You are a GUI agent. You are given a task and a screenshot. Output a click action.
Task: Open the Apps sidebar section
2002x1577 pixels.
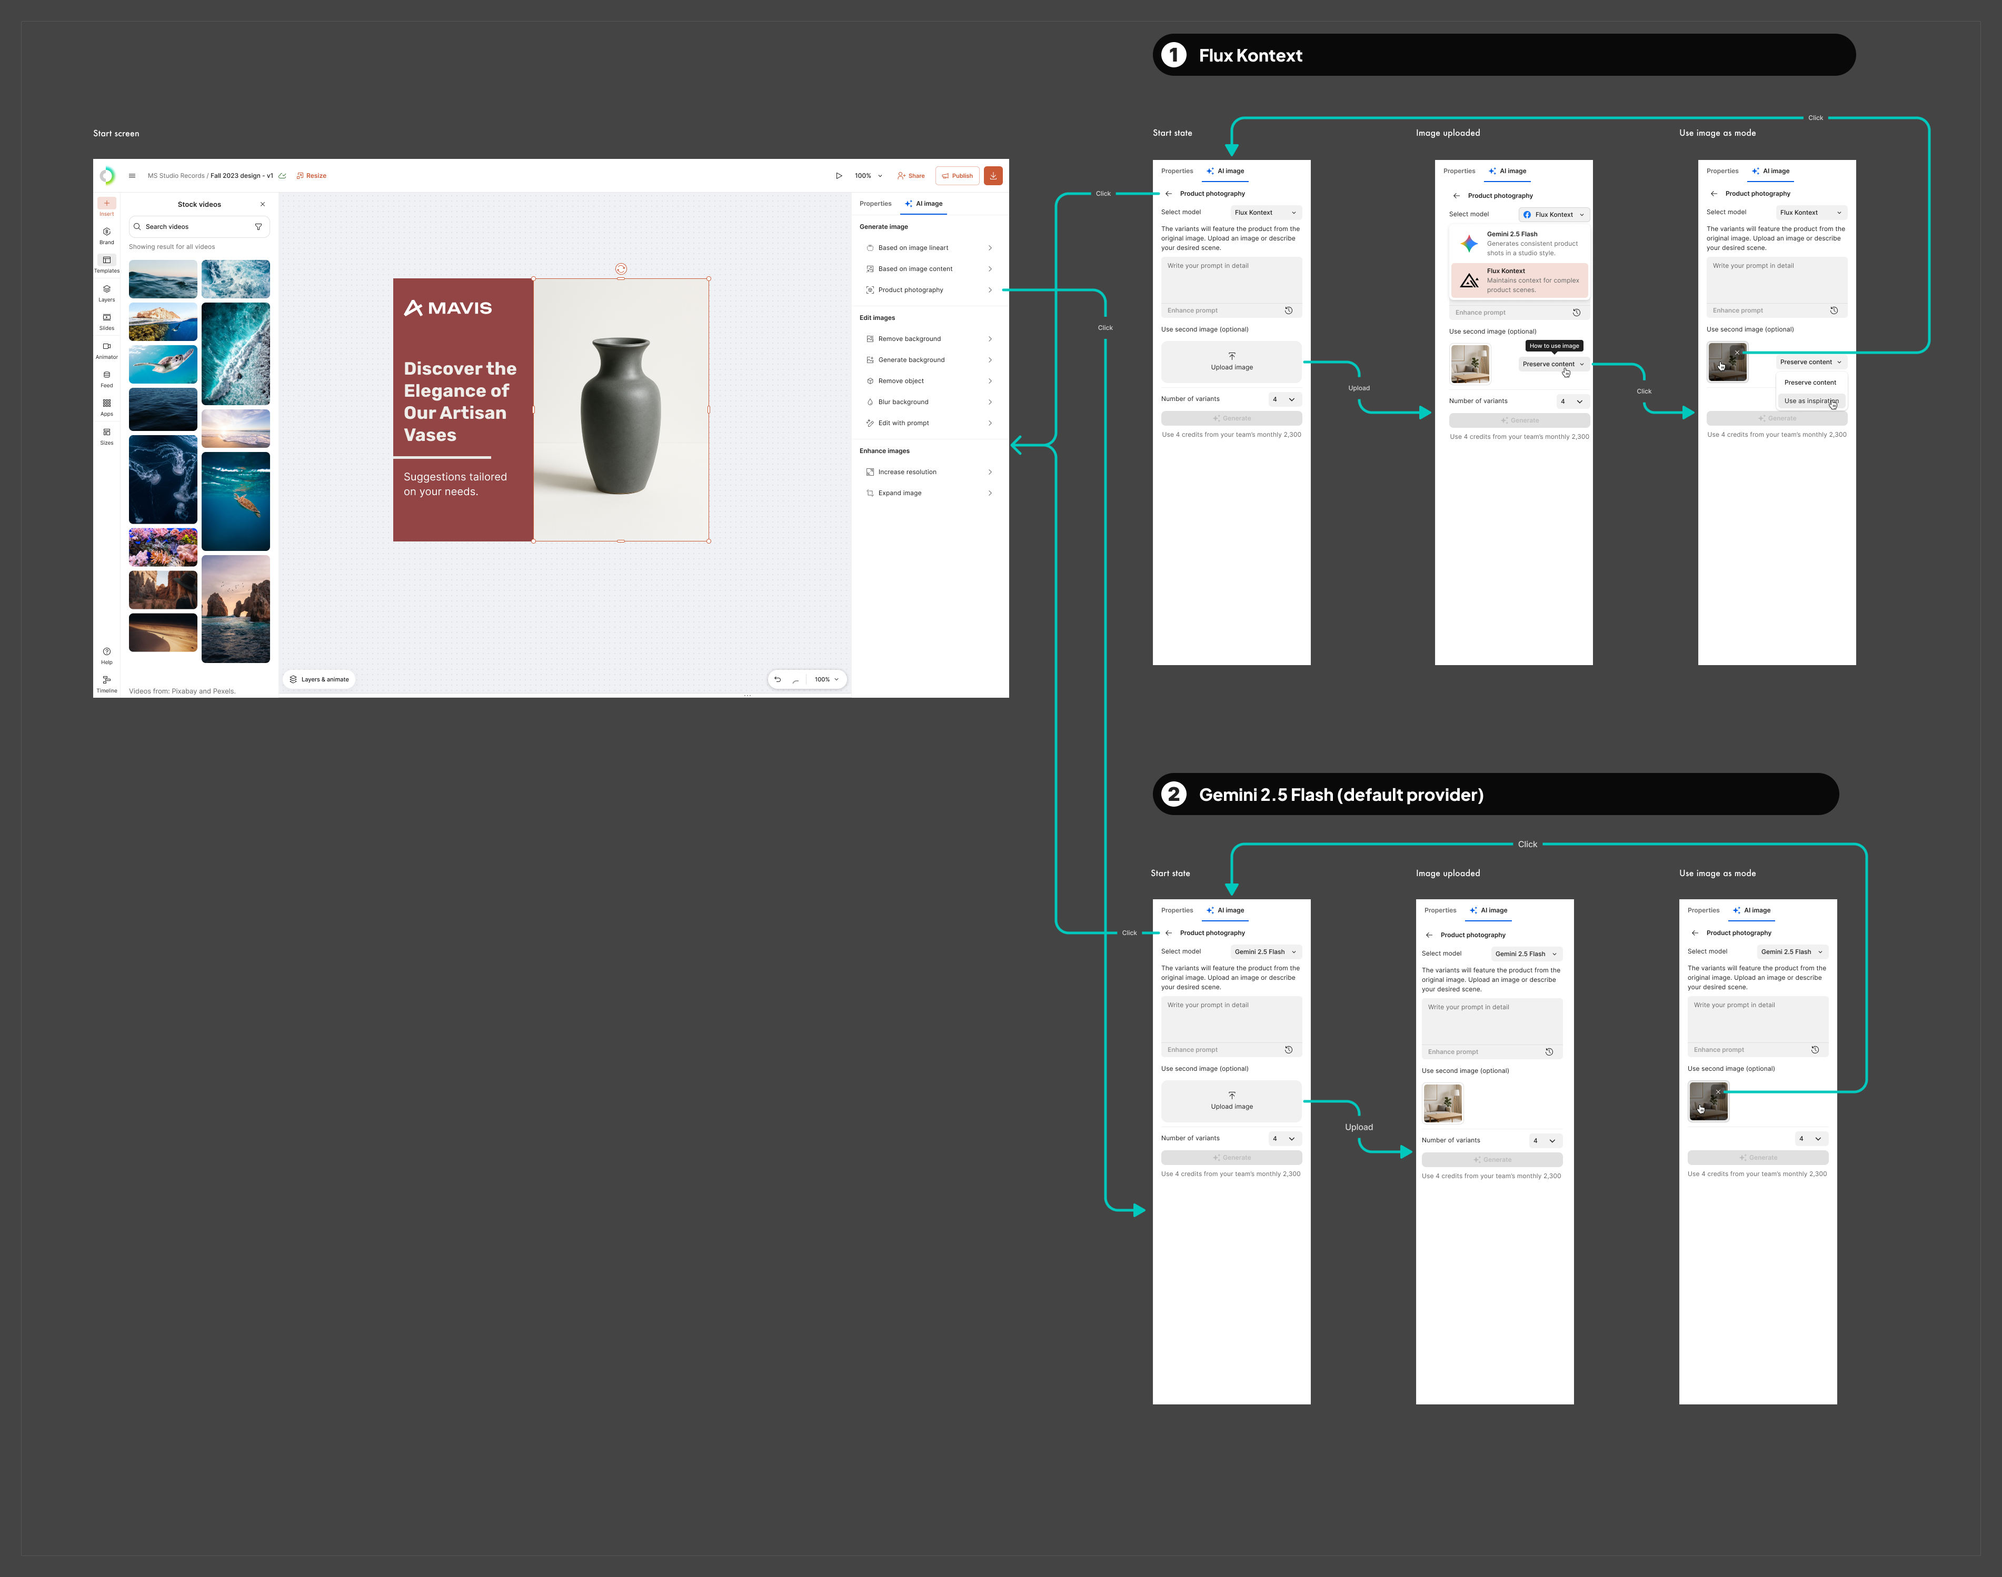click(x=107, y=407)
